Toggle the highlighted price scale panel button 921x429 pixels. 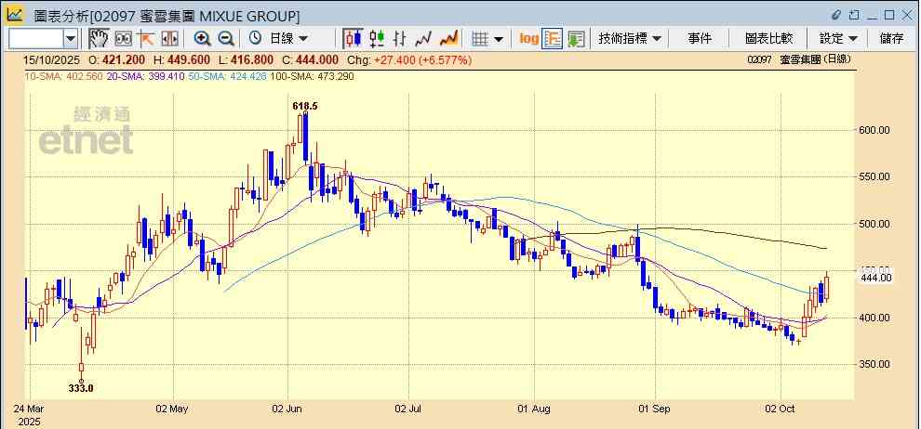553,38
